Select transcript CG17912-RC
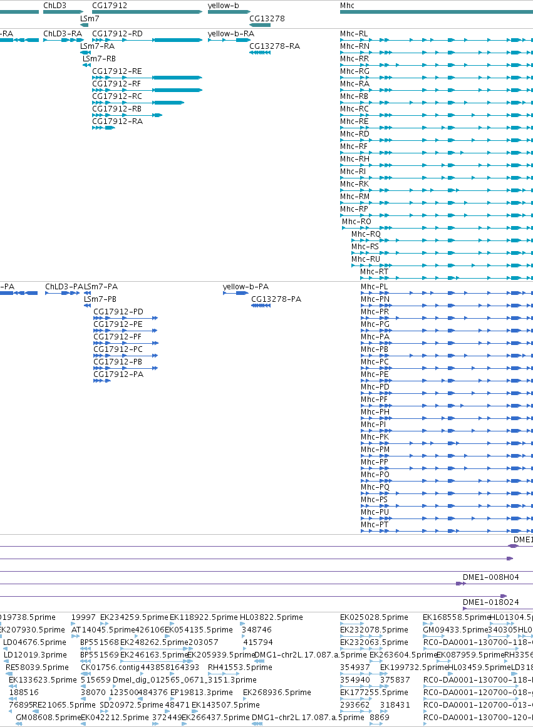Image resolution: width=533 pixels, height=727 pixels. click(117, 96)
